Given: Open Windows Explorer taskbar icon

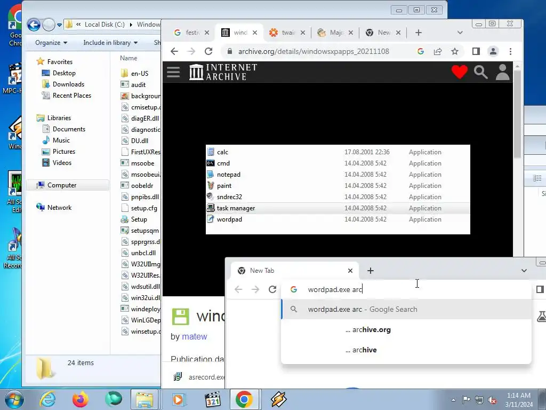Looking at the screenshot, I should pos(144,399).
